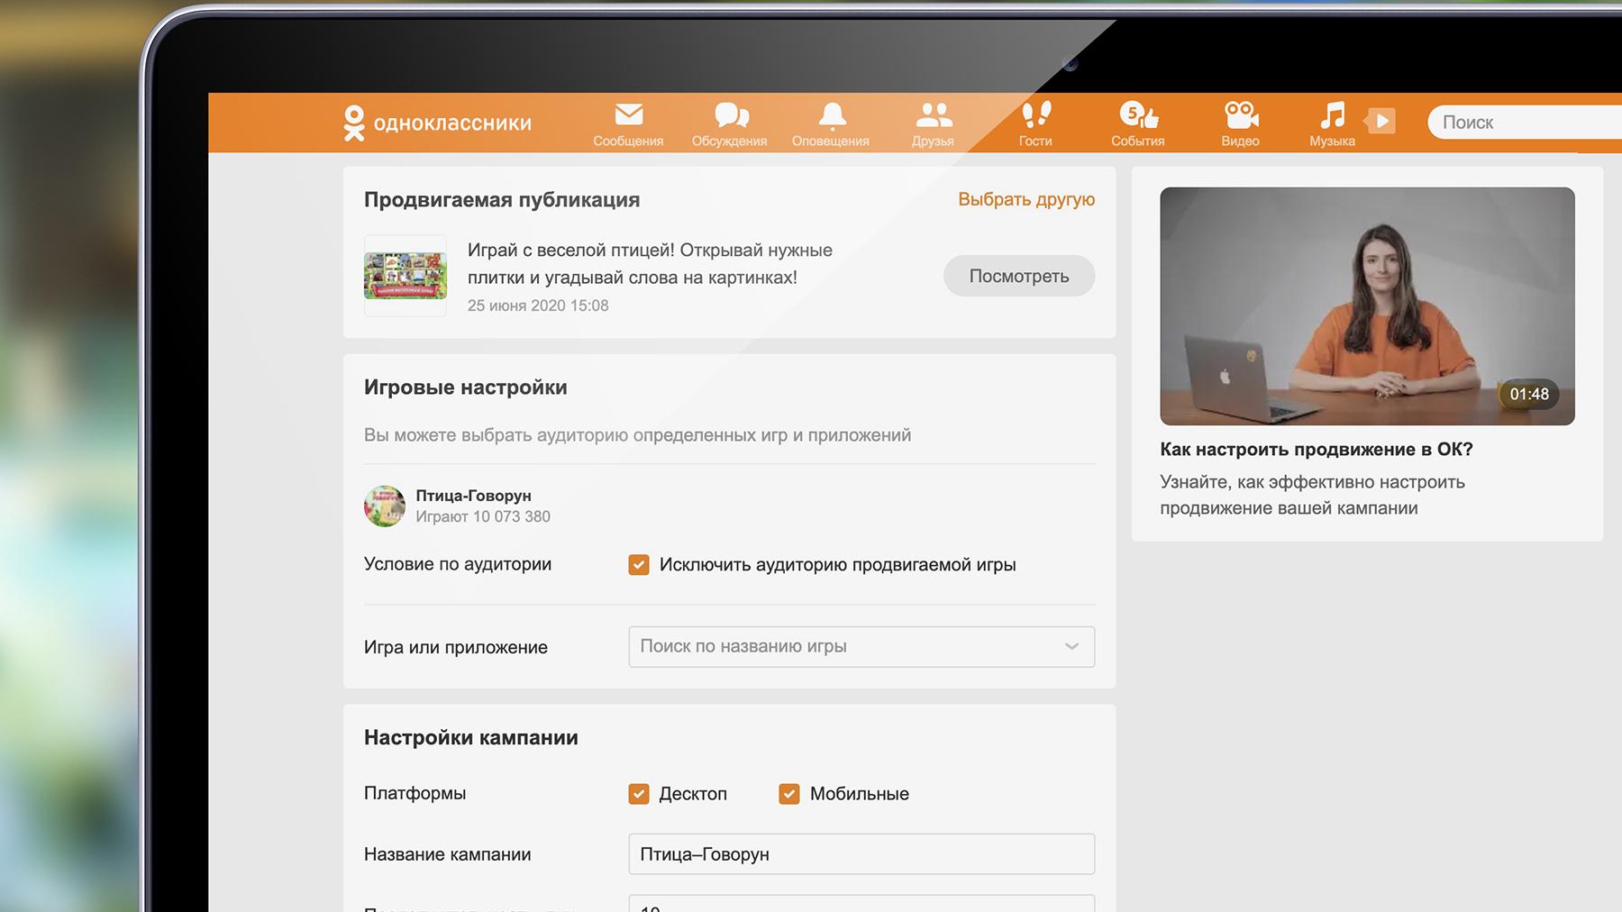The image size is (1622, 912).
Task: Click the music player play button
Action: point(1381,121)
